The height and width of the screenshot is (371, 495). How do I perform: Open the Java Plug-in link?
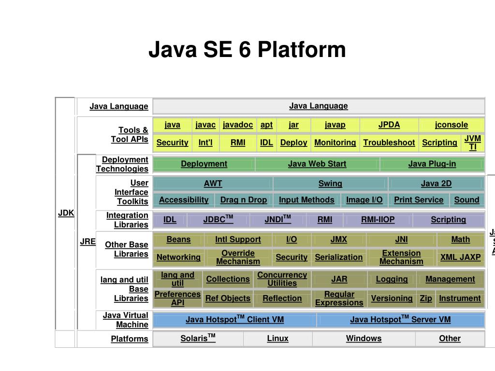tap(432, 164)
